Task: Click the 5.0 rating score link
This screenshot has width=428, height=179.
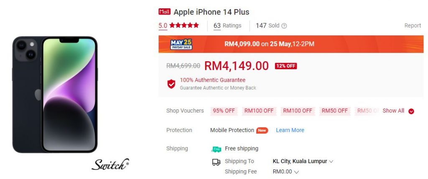Action: pos(163,25)
